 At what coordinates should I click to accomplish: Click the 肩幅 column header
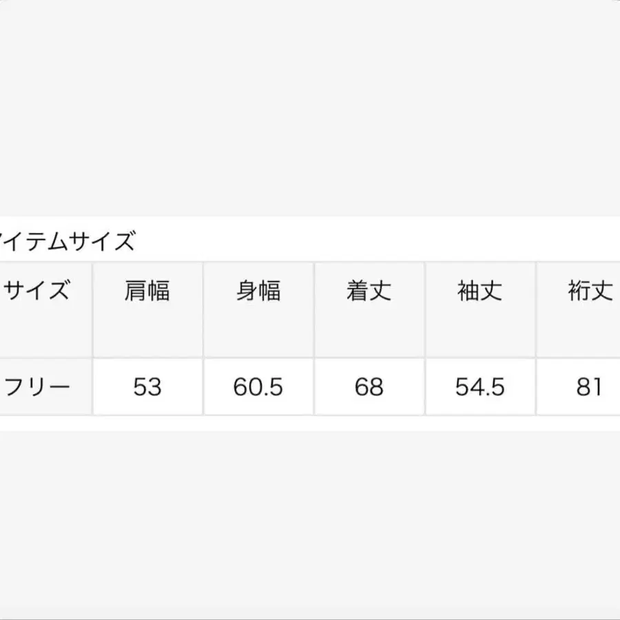point(147,291)
